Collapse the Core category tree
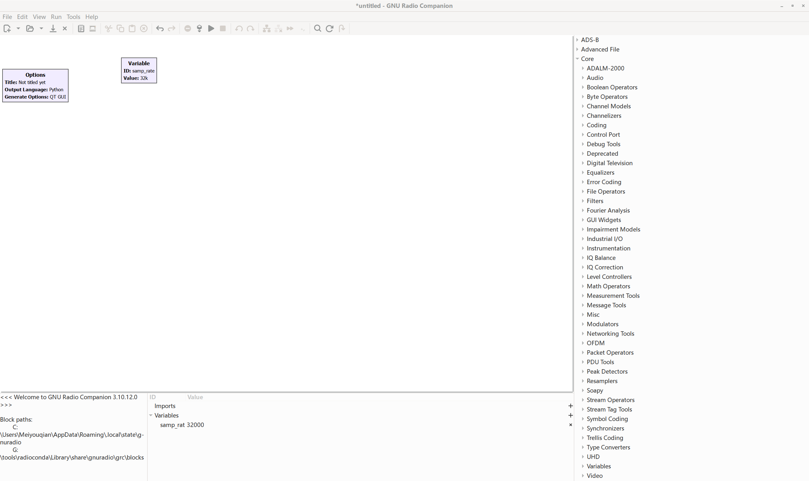The height and width of the screenshot is (481, 809). click(x=577, y=59)
